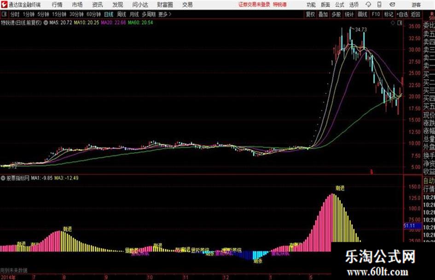Screen dimensions: 435x280
Task: Click the 多股 toolbar button
Action: point(336,14)
